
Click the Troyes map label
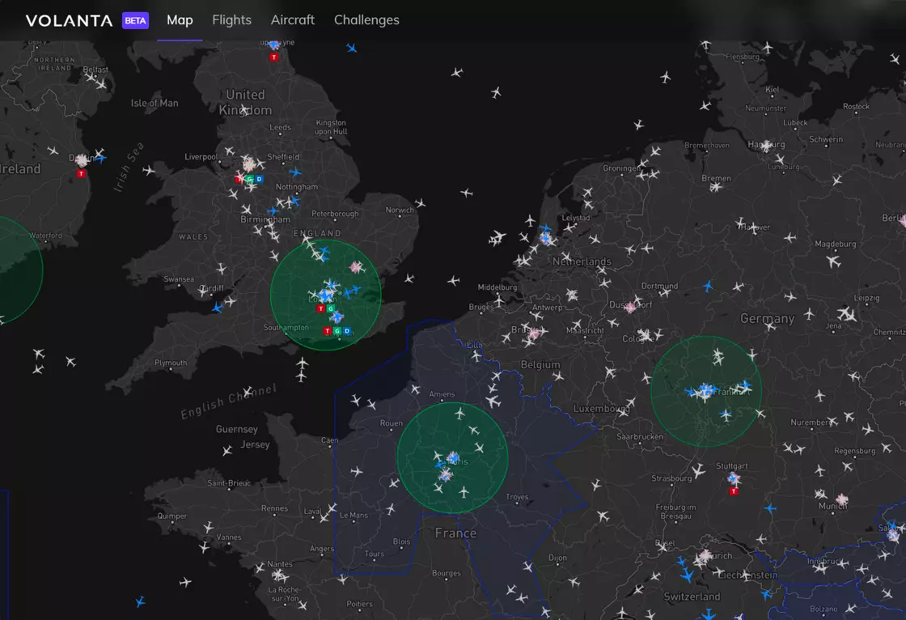pos(517,497)
